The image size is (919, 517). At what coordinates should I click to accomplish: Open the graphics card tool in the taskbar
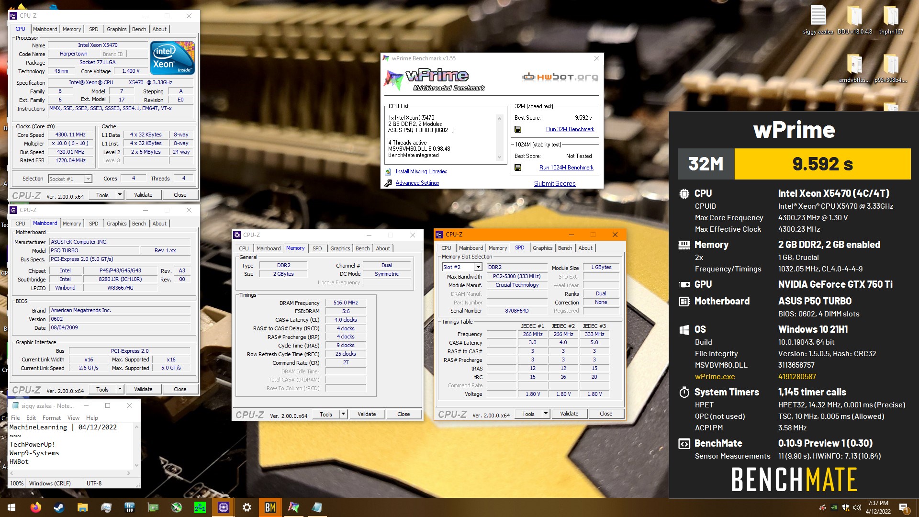pos(153,507)
